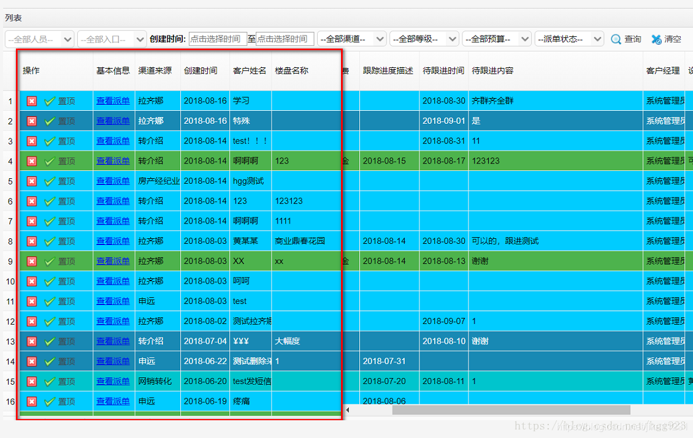Click the green checkmark icon in row 13
The width and height of the screenshot is (693, 438).
coord(50,341)
